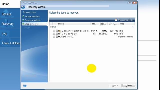Click the disk icon beside NTFS (SISTEMA) (D:)
The width and height of the screenshot is (160, 90).
(57, 34)
